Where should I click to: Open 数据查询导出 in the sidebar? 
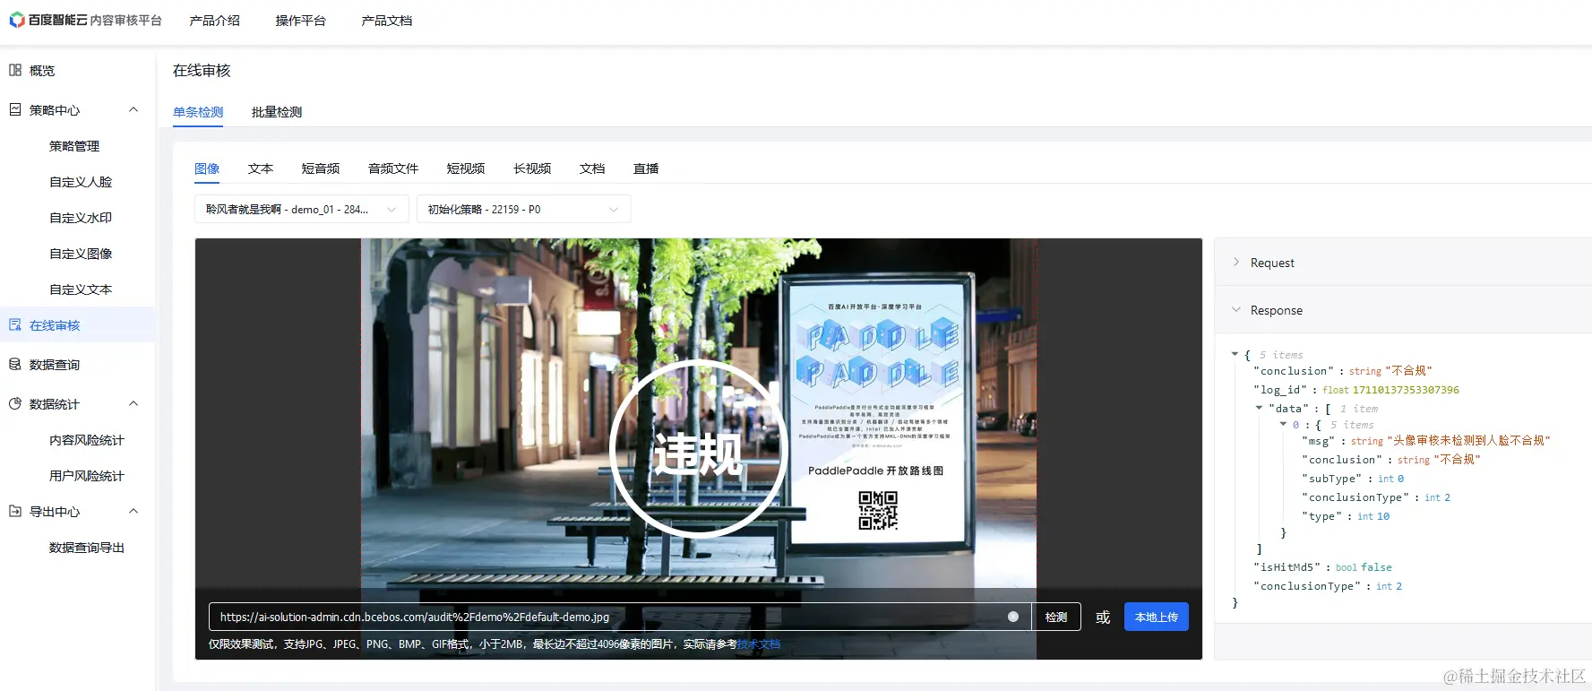[x=87, y=548]
